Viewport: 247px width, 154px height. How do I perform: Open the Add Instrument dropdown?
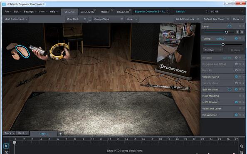tap(16, 19)
